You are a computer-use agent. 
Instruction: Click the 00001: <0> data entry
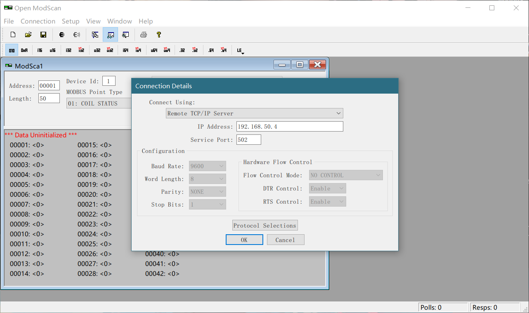[x=27, y=145]
